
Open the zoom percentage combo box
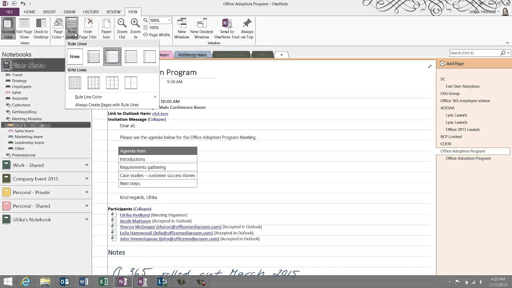click(x=160, y=20)
